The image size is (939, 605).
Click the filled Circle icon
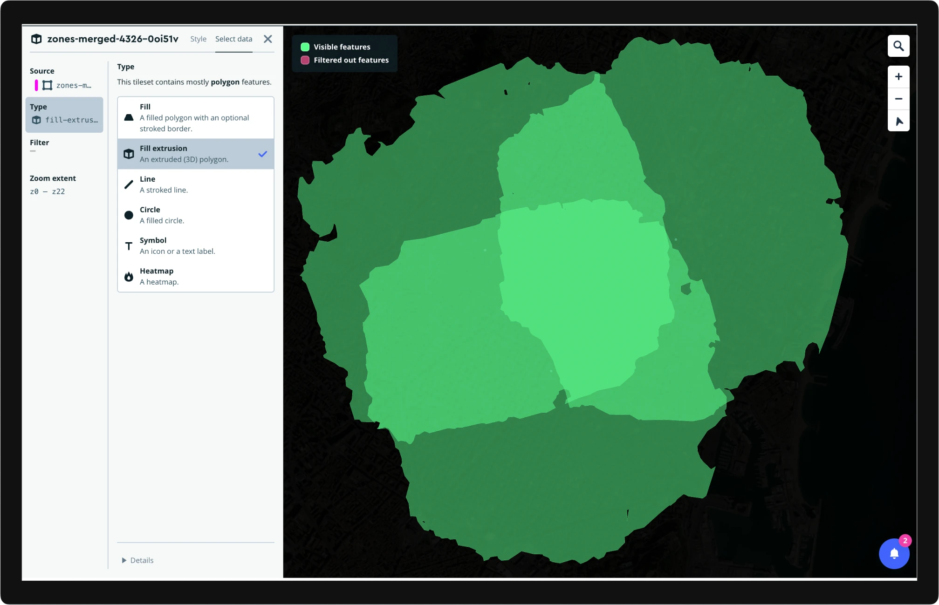129,215
